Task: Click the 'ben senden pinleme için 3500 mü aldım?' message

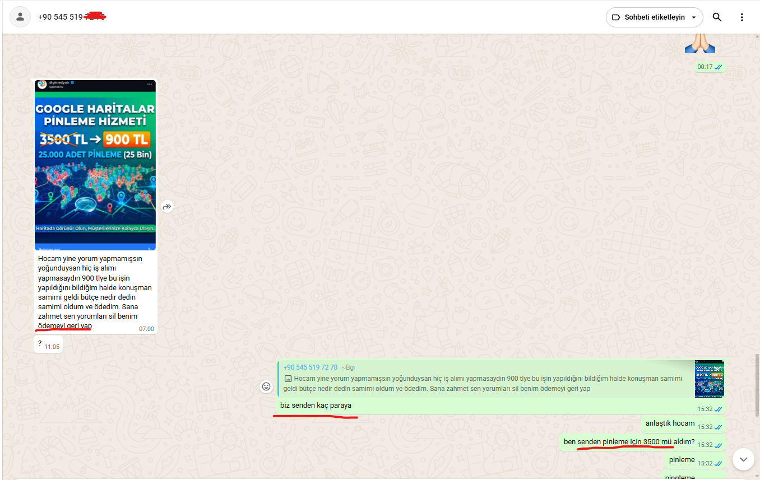Action: [629, 442]
